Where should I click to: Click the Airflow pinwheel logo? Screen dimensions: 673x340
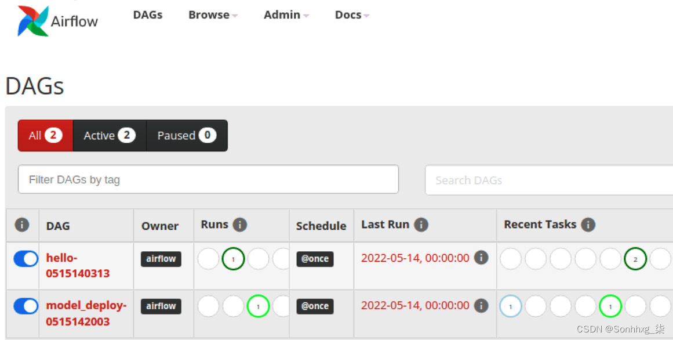(33, 21)
